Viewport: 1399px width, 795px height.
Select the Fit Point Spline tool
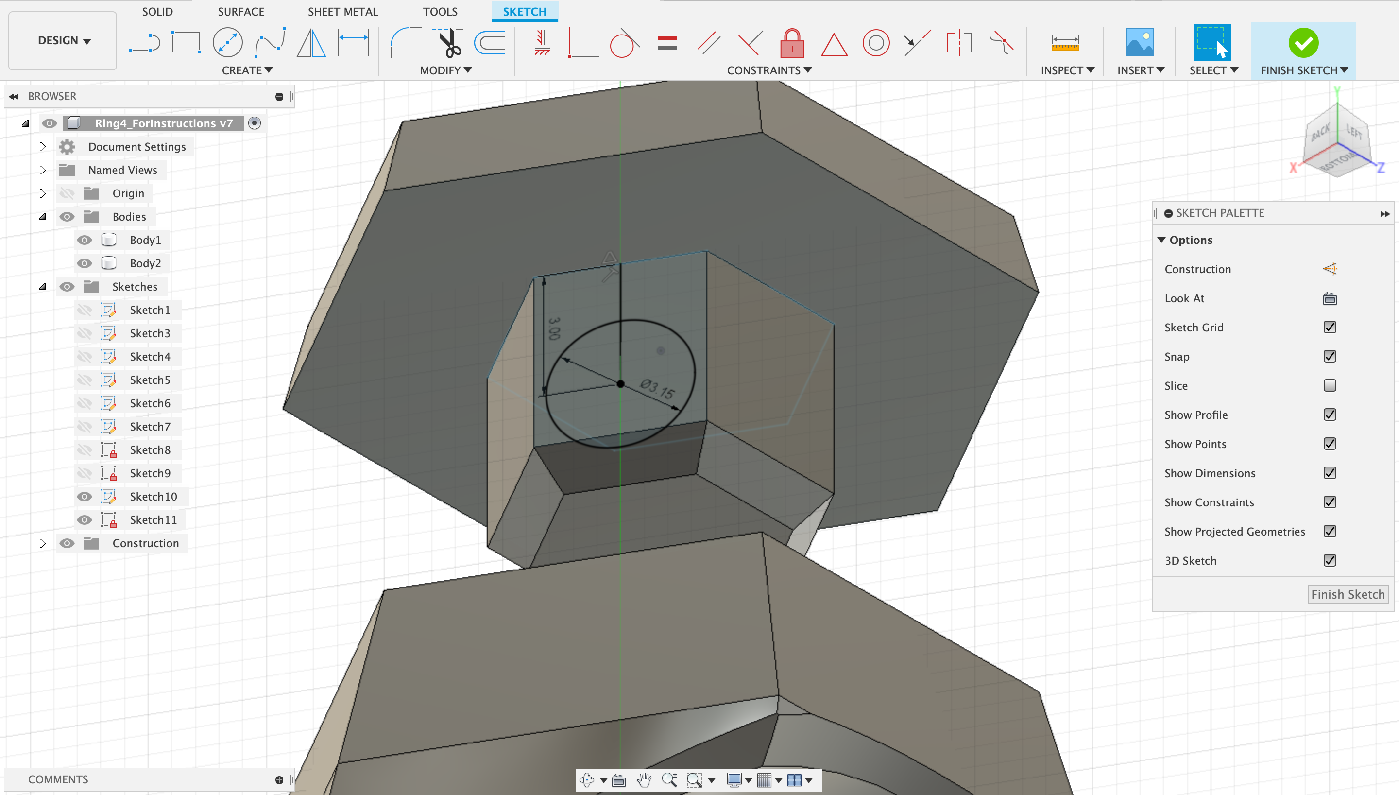(270, 43)
